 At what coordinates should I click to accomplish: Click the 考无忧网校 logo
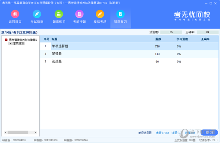[x=192, y=16]
